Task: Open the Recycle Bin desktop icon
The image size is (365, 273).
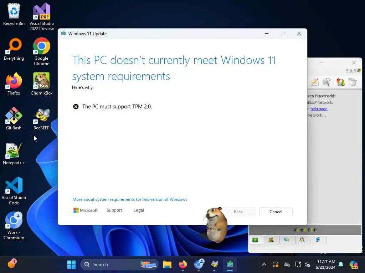Action: pos(14,14)
